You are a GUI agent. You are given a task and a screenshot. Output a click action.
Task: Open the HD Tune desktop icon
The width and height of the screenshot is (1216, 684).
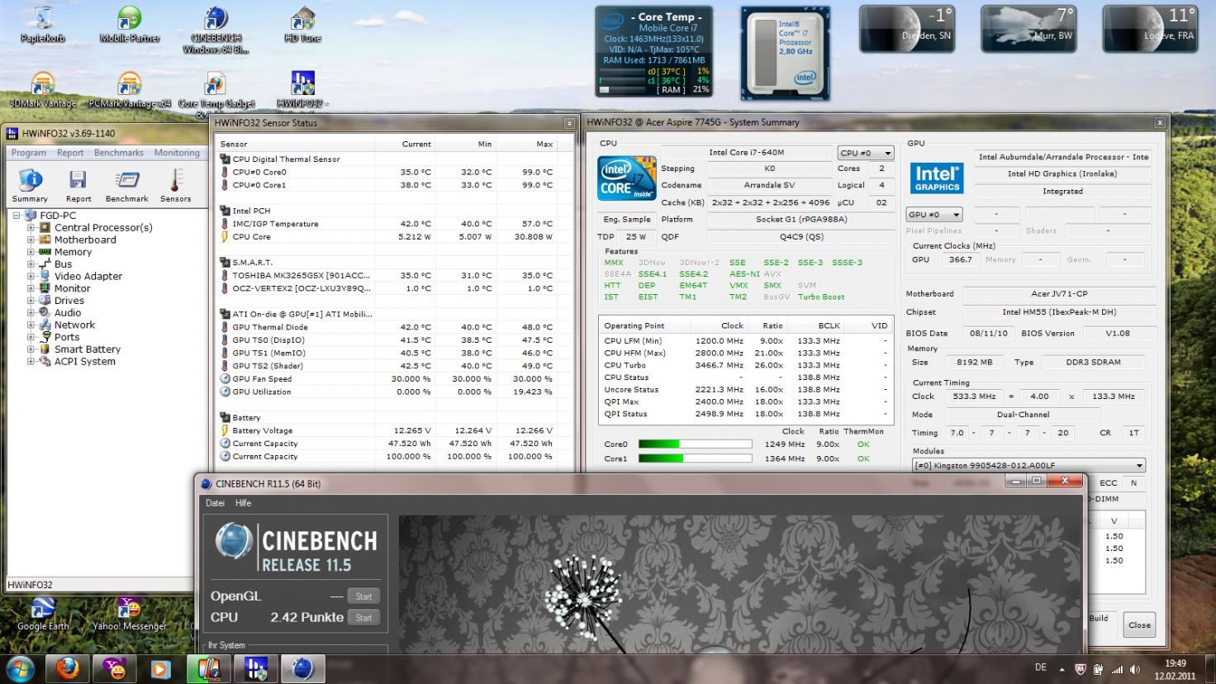pyautogui.click(x=303, y=25)
